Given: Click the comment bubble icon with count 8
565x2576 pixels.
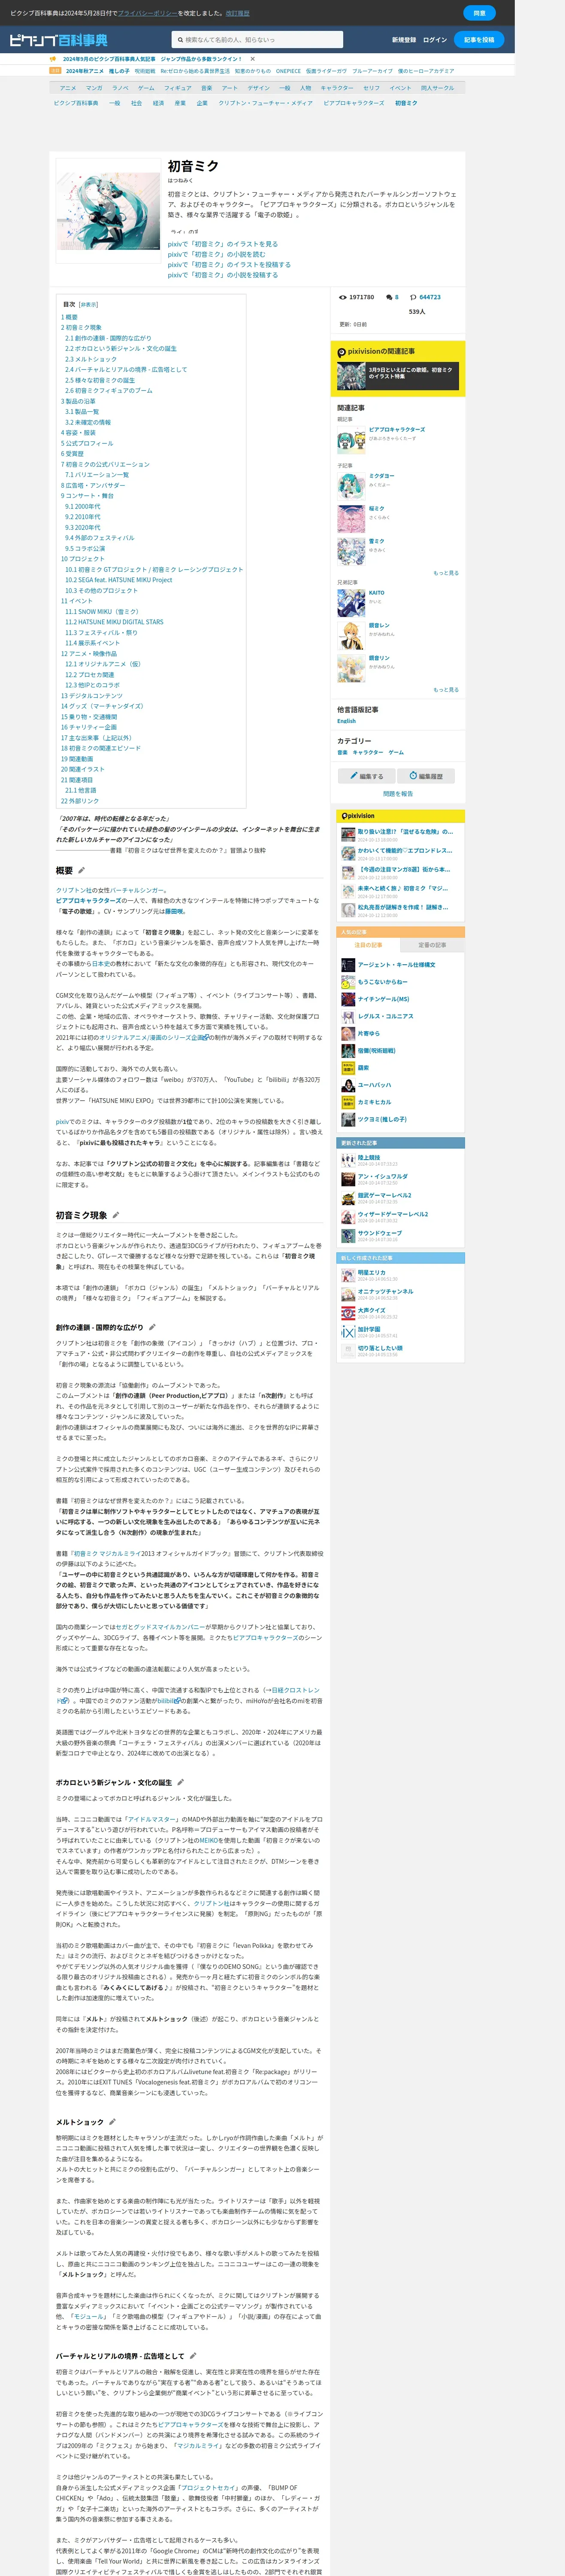Looking at the screenshot, I should point(389,297).
